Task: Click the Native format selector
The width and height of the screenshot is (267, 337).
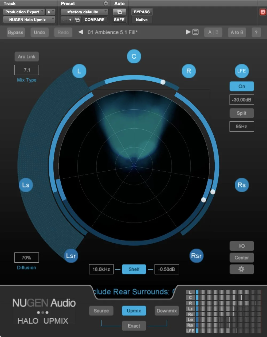Action: point(142,20)
